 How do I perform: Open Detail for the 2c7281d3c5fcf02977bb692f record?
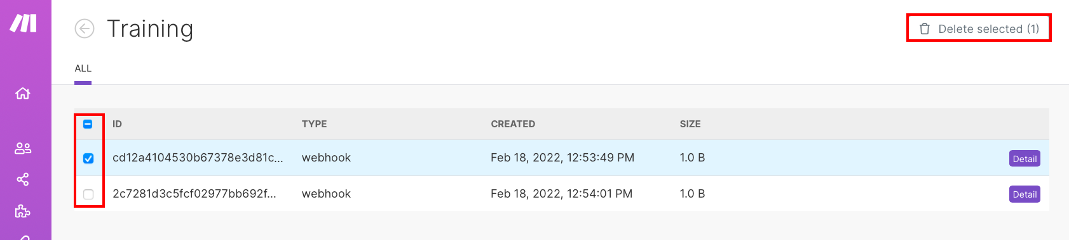point(1025,194)
